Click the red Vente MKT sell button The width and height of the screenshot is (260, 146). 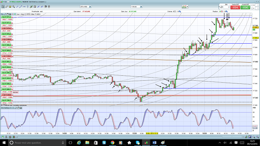(235, 7)
